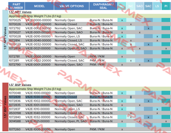
Task: Click the red 1.5" BSP Valves sidebar
Action: pos(5,107)
